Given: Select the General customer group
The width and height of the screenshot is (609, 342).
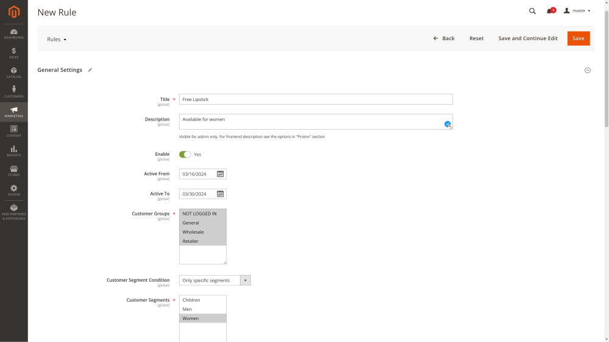Looking at the screenshot, I should tap(203, 223).
